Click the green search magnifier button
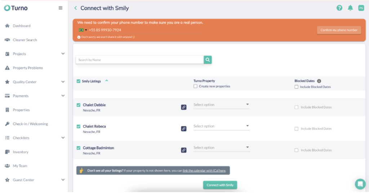This screenshot has width=369, height=194. click(208, 60)
